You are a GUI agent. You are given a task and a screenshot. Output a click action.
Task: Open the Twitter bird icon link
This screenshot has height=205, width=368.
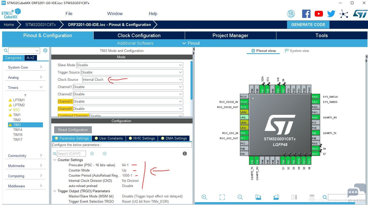(331, 14)
